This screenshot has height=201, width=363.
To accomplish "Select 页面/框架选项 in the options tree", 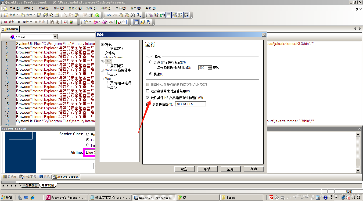I will (x=120, y=83).
